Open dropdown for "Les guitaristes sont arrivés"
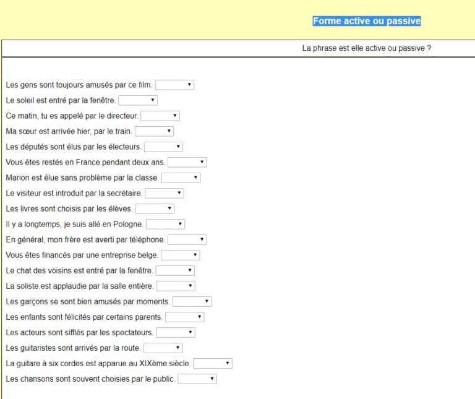Viewport: 475px width, 399px height. coord(163,348)
